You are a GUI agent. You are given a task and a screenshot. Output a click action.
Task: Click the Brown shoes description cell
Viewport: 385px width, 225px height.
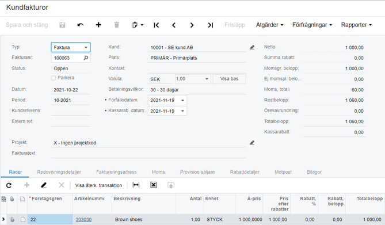tap(144, 219)
